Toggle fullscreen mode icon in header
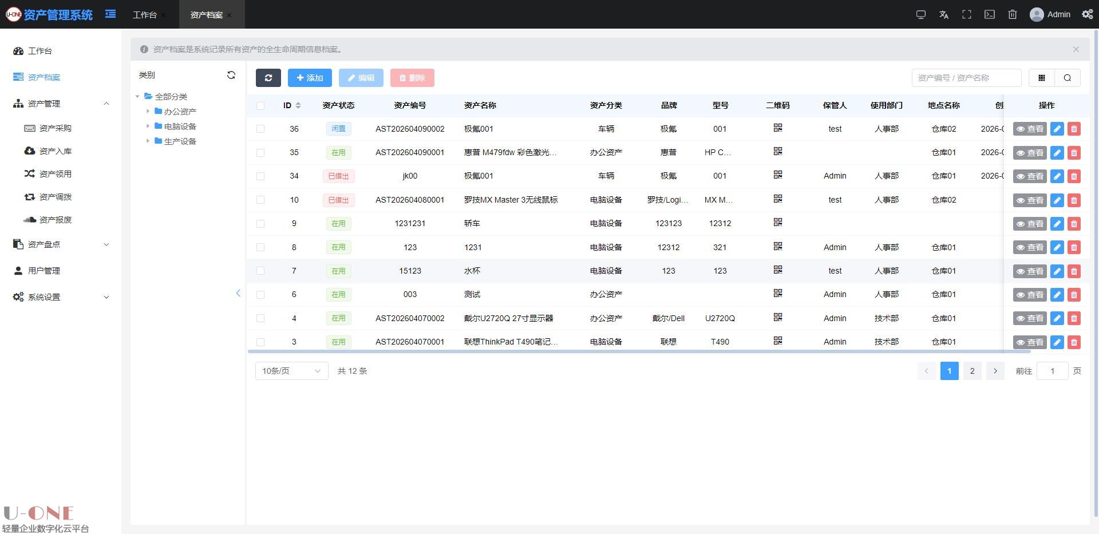1099x534 pixels. coord(967,14)
